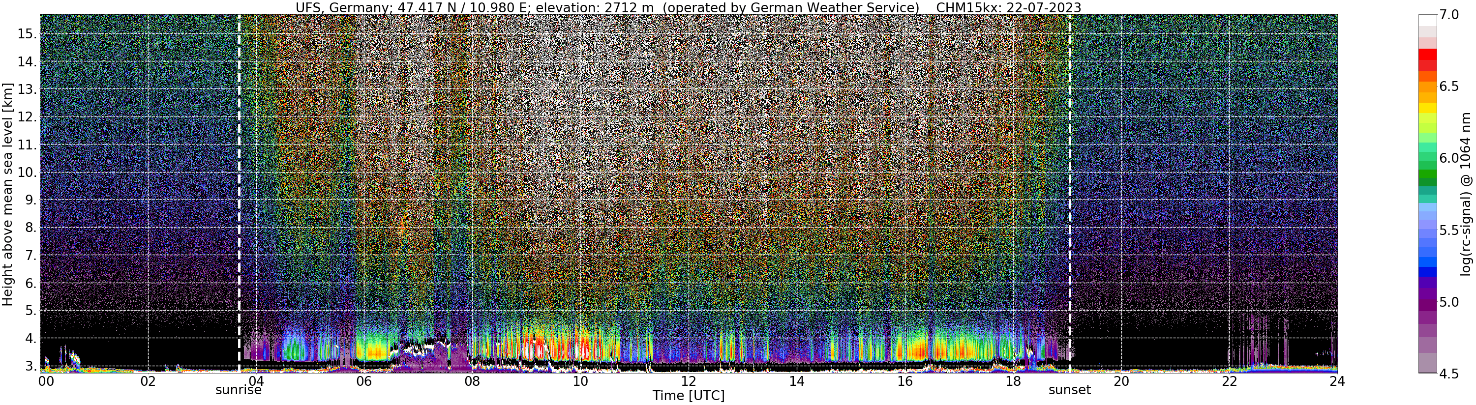Click the 14 tick label on the time axis
Screen dimensions: 1476x405
(x=796, y=381)
